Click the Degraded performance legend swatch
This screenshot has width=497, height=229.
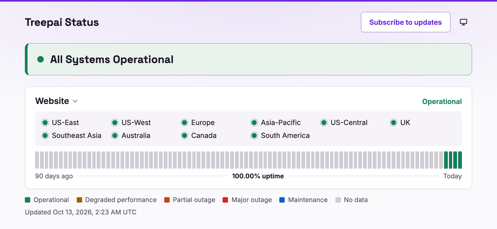click(79, 200)
